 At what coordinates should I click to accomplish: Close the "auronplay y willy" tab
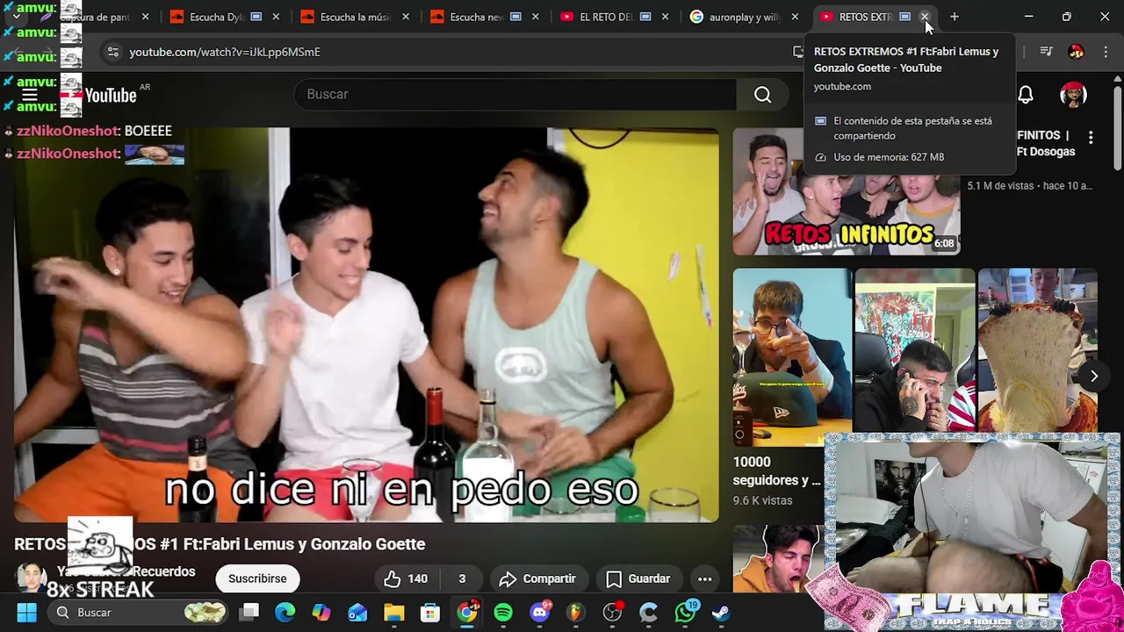(795, 17)
